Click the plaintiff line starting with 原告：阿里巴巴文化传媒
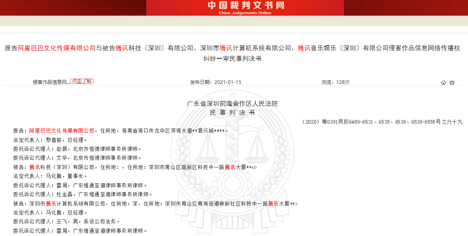 coord(121,131)
